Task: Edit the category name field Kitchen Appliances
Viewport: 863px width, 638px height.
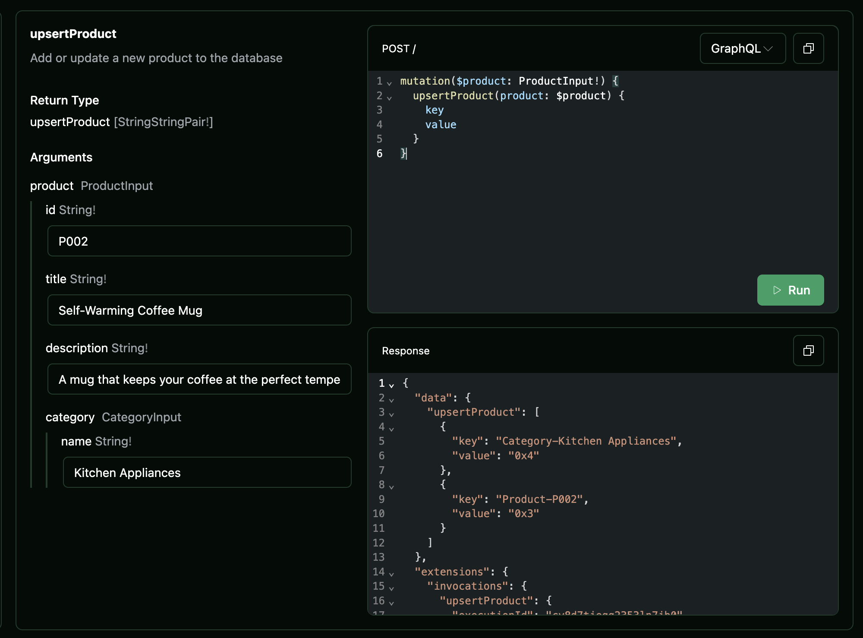Action: click(x=207, y=472)
